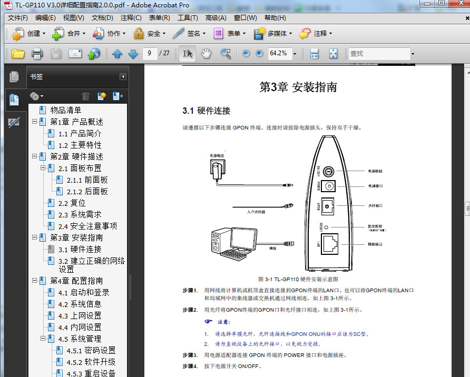Open a file using the folder icon
The height and width of the screenshot is (377, 470).
point(17,53)
